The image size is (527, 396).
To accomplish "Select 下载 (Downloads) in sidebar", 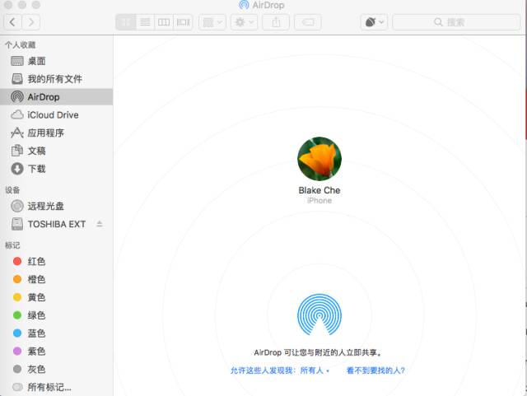I will 36,169.
